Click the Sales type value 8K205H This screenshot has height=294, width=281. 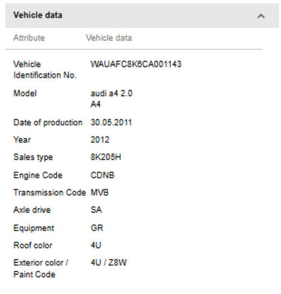(x=105, y=157)
